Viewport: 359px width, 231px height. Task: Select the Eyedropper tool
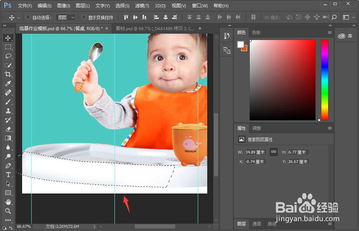pos(8,83)
